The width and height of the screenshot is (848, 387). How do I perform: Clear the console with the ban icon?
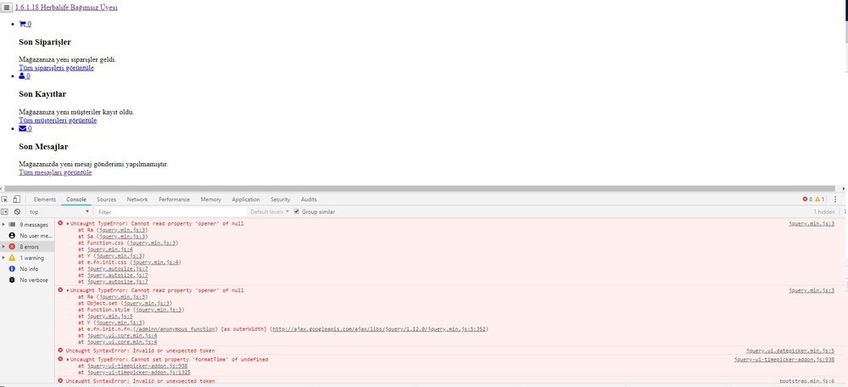(x=17, y=212)
